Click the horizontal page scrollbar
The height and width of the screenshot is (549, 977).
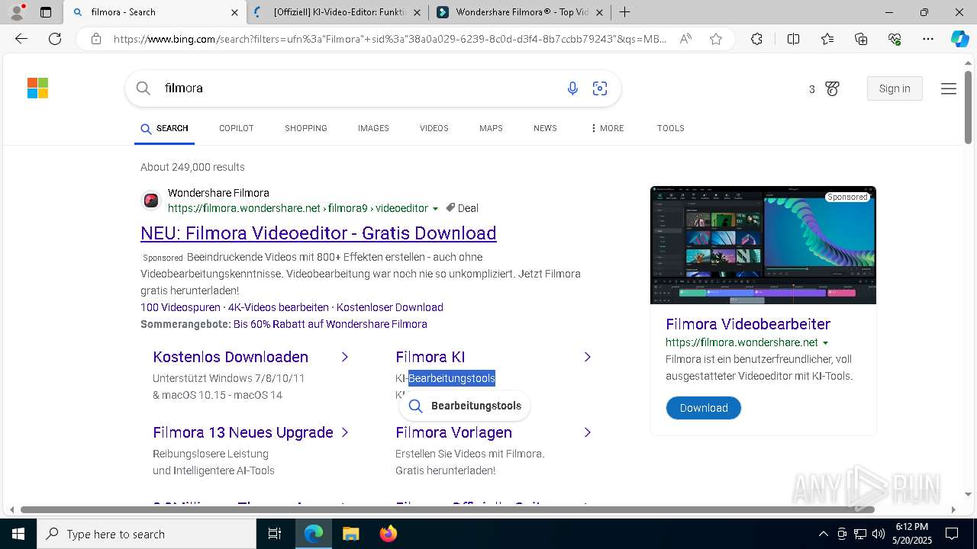(x=447, y=509)
